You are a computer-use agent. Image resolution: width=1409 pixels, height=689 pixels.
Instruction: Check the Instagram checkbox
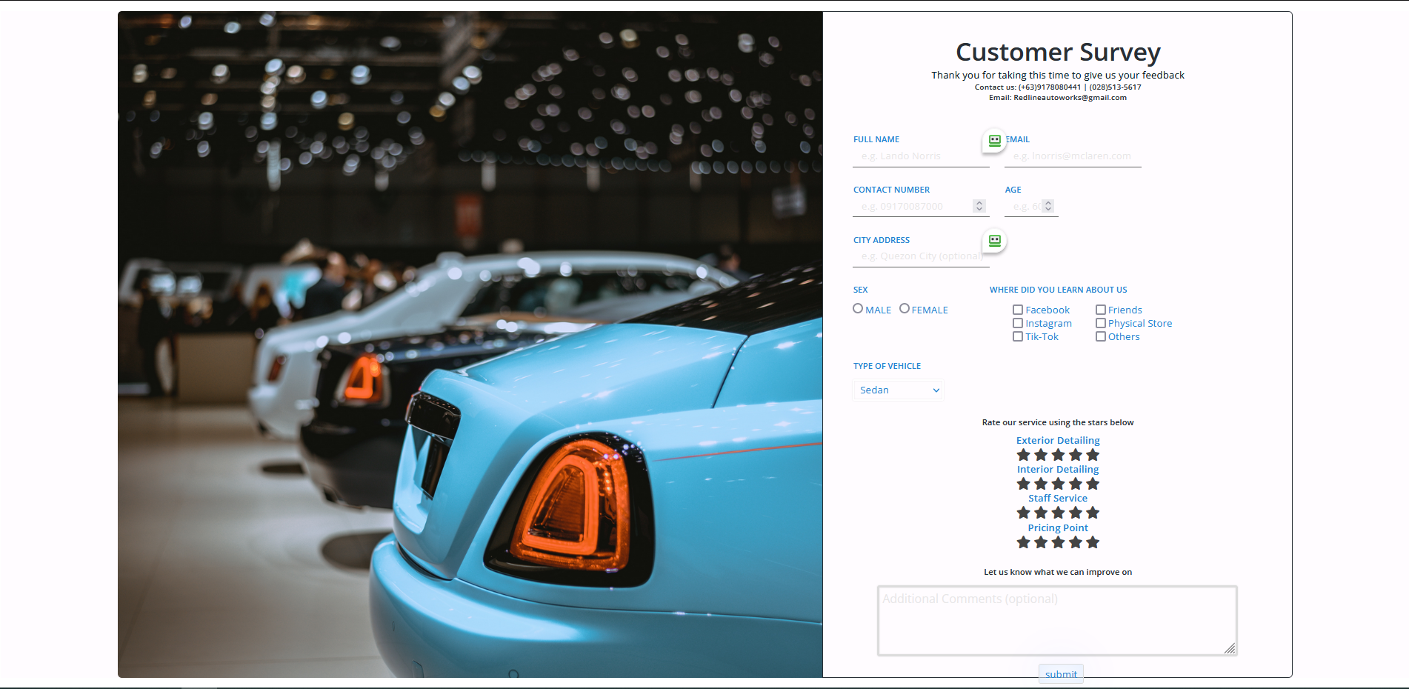click(x=1018, y=323)
